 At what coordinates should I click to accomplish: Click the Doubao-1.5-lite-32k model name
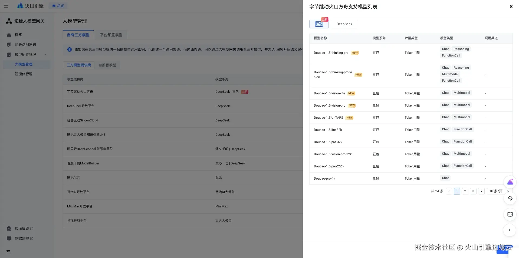point(328,130)
